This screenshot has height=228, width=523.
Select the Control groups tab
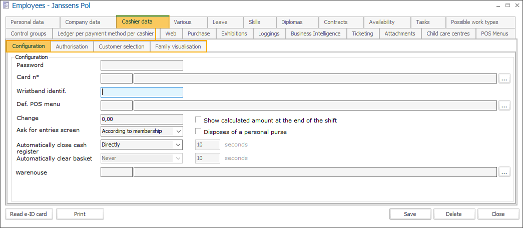click(x=29, y=33)
